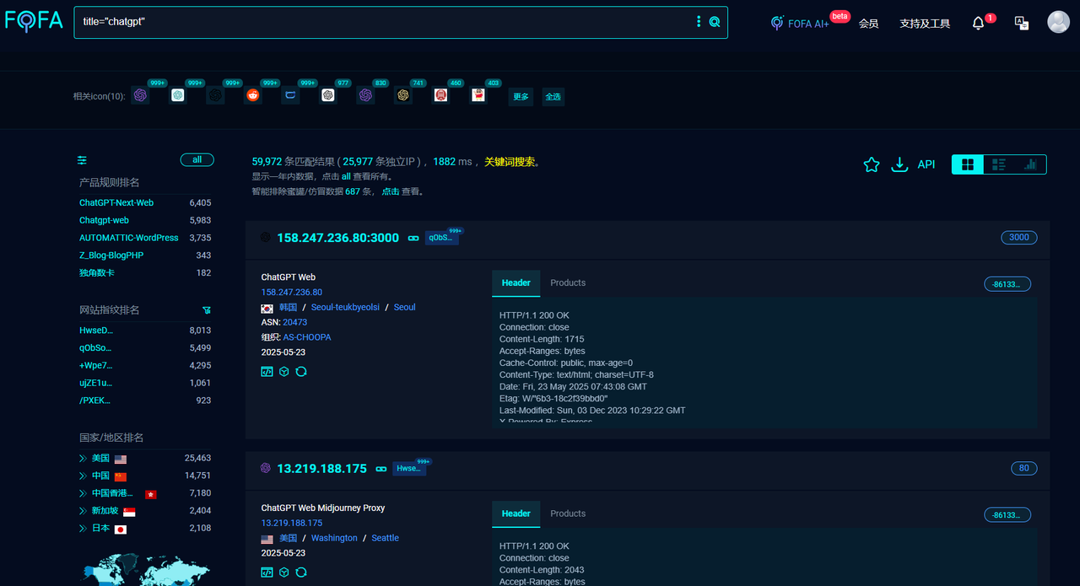1080x586 pixels.
Task: Open the API link
Action: pos(926,164)
